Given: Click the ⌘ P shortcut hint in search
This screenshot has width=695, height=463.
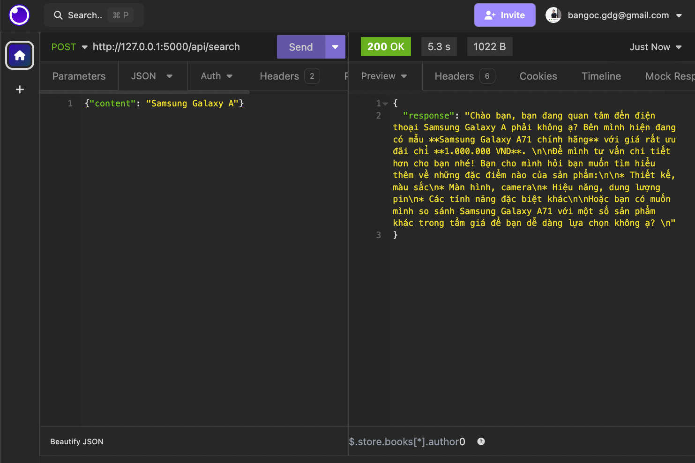Looking at the screenshot, I should tap(121, 15).
